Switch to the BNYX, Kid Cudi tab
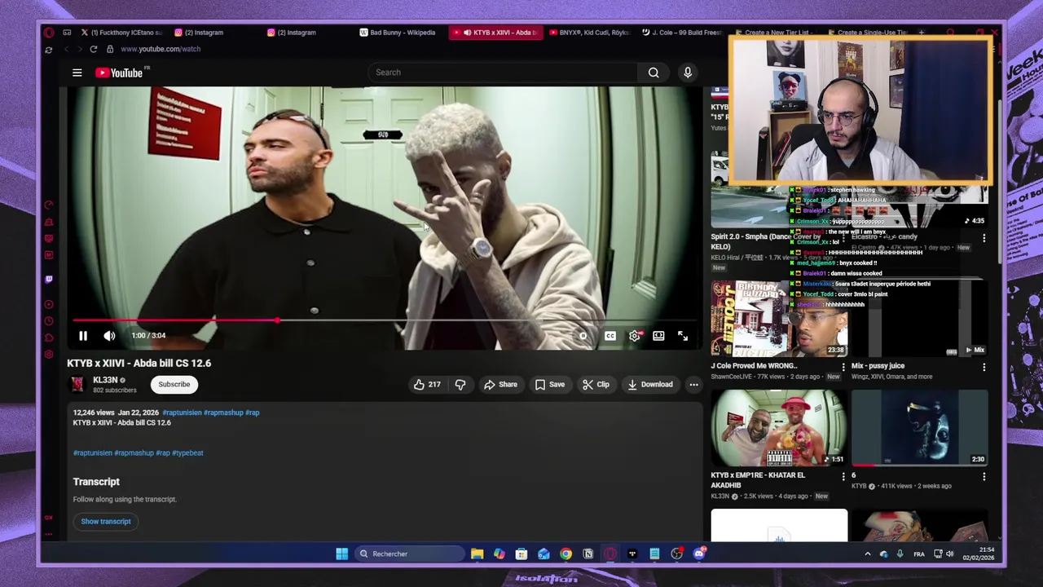The height and width of the screenshot is (587, 1043). pos(588,33)
